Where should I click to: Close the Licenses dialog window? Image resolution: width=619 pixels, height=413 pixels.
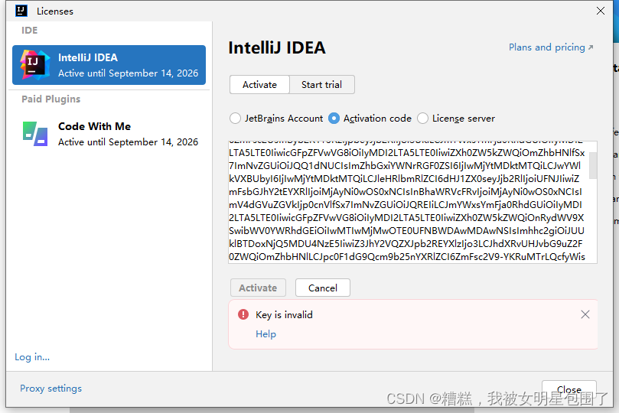tap(601, 11)
